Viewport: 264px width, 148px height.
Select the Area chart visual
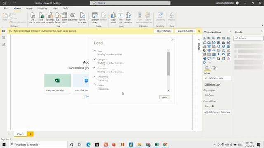click(x=209, y=42)
